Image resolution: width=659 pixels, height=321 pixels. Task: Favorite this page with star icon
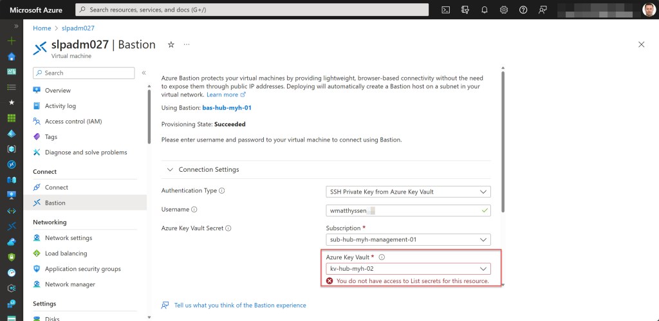click(x=171, y=44)
